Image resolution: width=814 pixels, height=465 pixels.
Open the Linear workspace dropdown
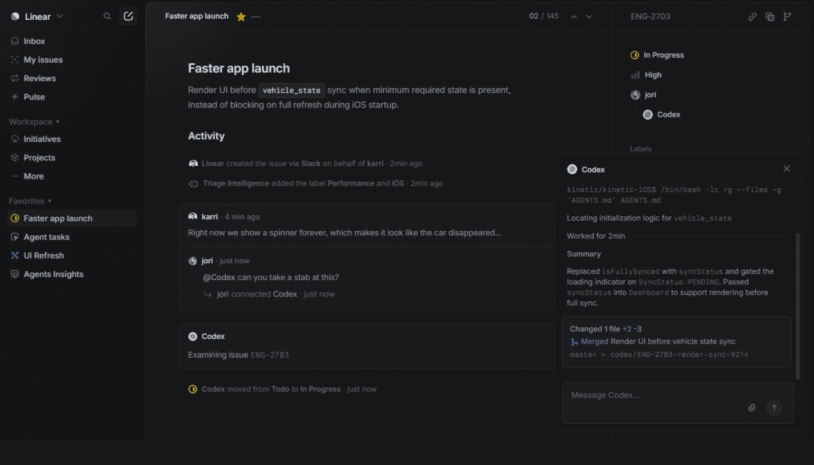click(x=37, y=17)
